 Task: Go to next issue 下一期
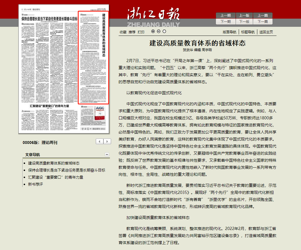pos(225,21)
